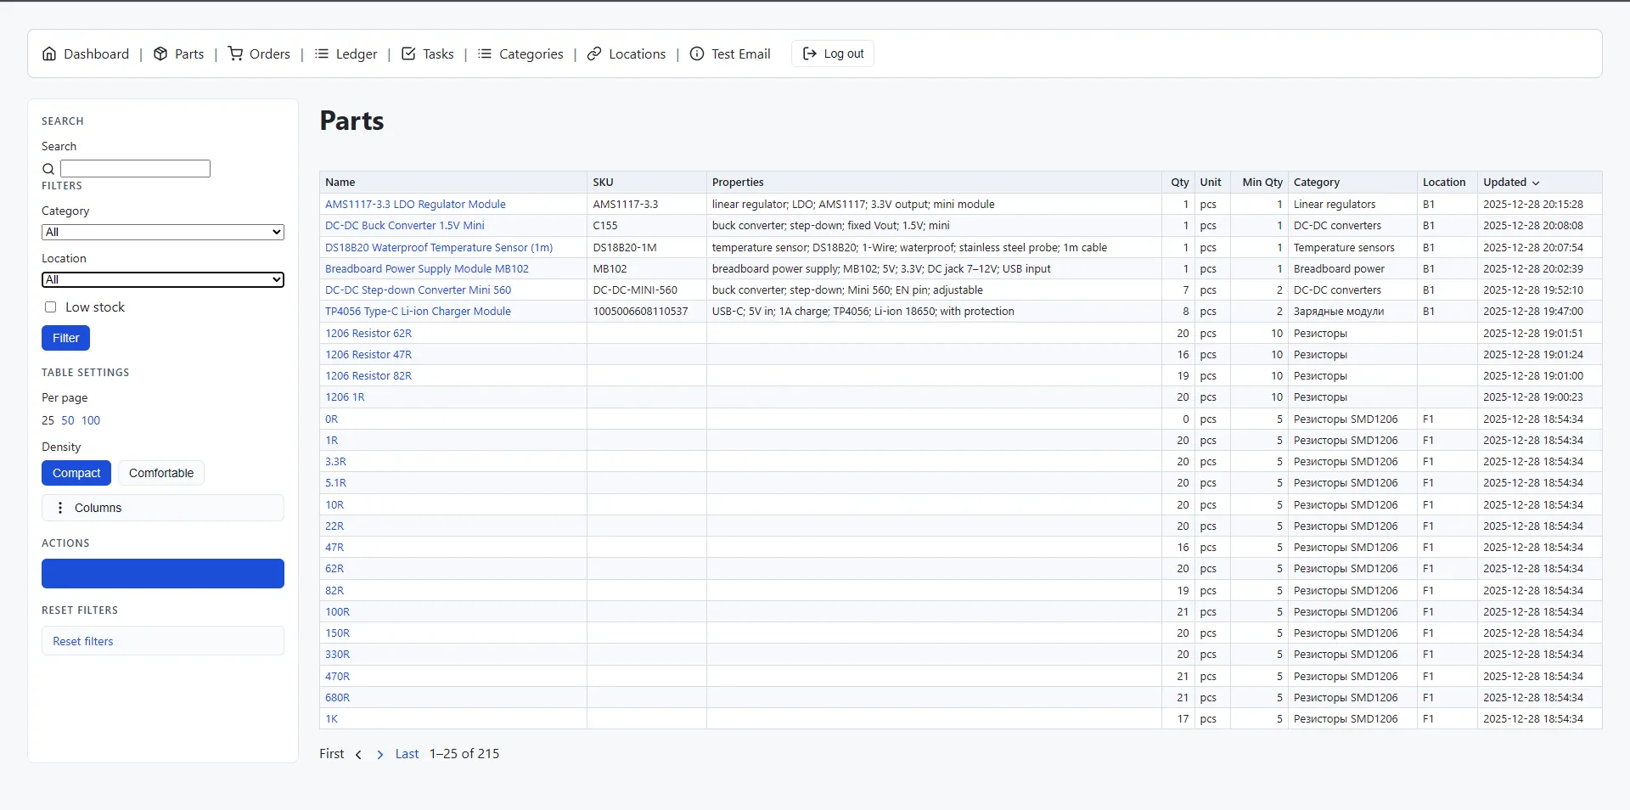Open the 100R resistor part
Screen dimensions: 1630x810
337,612
